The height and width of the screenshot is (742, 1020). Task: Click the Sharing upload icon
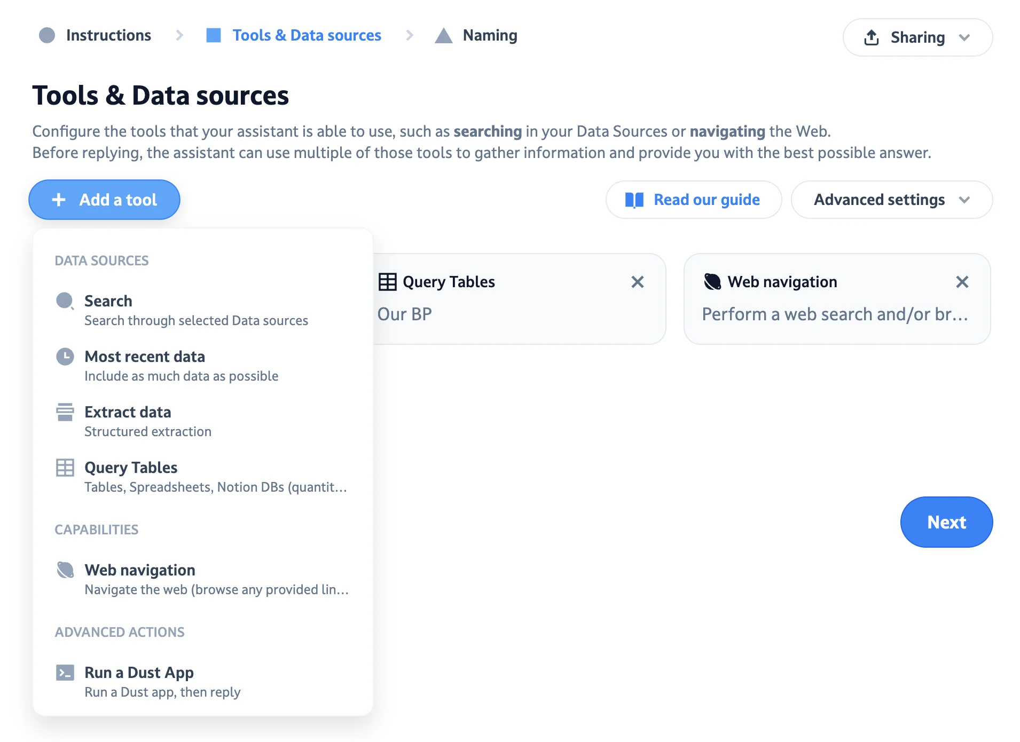click(x=872, y=37)
